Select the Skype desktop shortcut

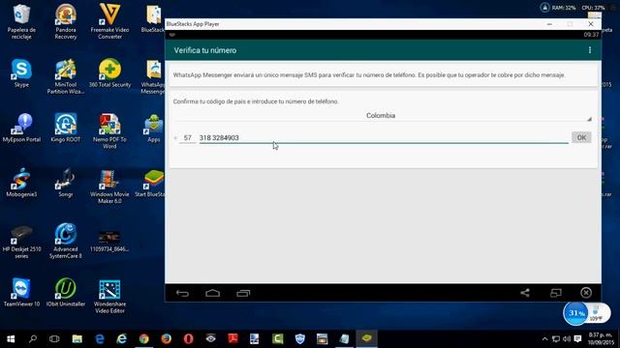(x=21, y=73)
